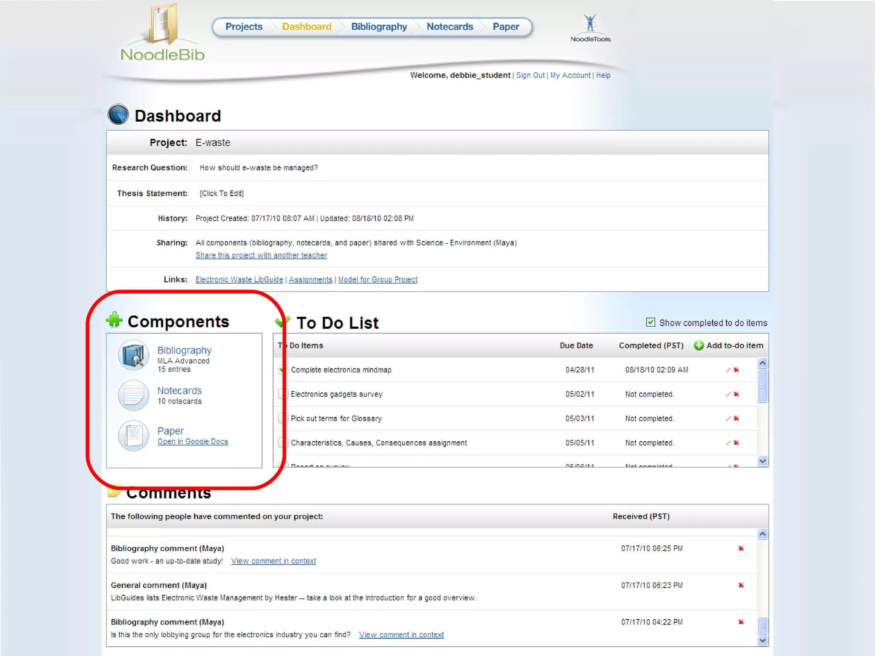This screenshot has width=875, height=656.
Task: Click the green Add to-do item plus icon
Action: coord(699,346)
